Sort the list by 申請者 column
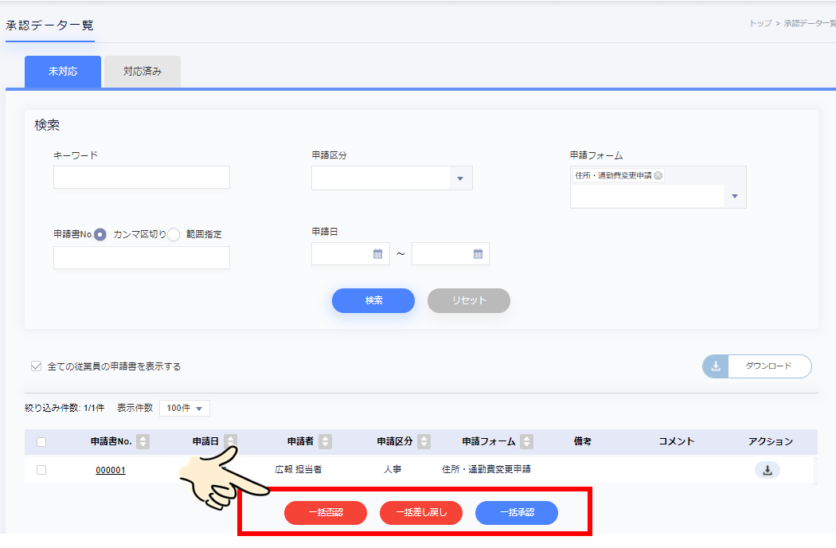The width and height of the screenshot is (836, 548). click(325, 441)
